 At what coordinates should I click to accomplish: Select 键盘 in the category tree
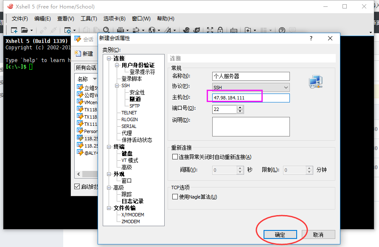tap(127, 153)
